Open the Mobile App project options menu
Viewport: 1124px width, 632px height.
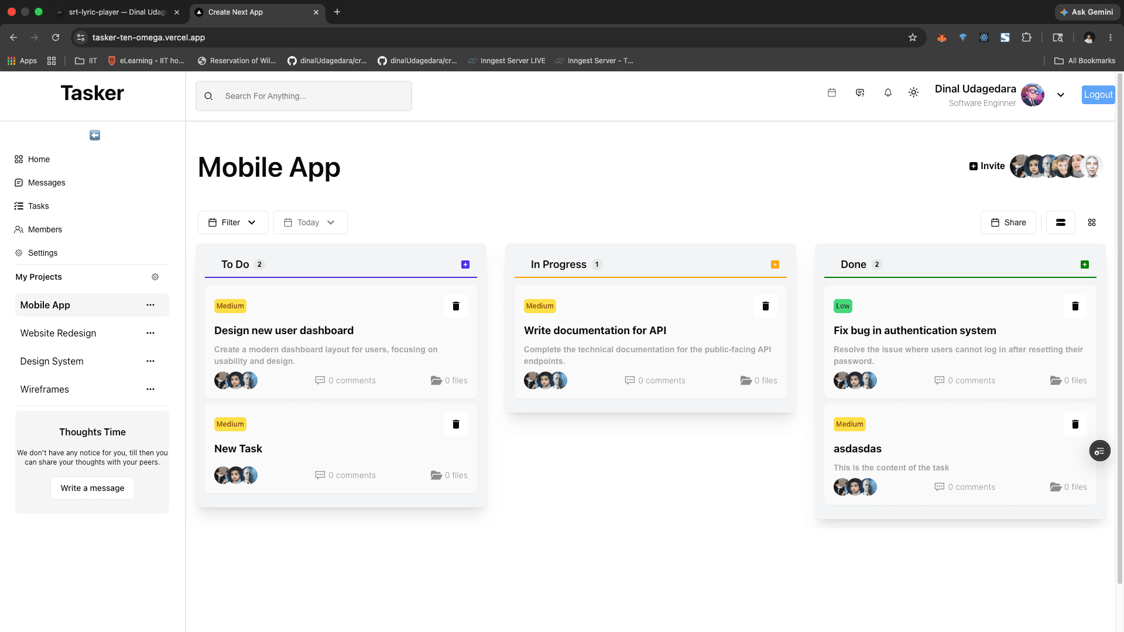tap(150, 305)
